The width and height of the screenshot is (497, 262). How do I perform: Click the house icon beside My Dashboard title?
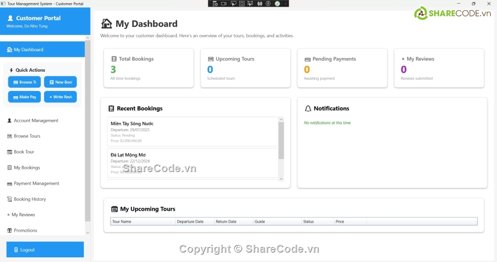point(107,24)
